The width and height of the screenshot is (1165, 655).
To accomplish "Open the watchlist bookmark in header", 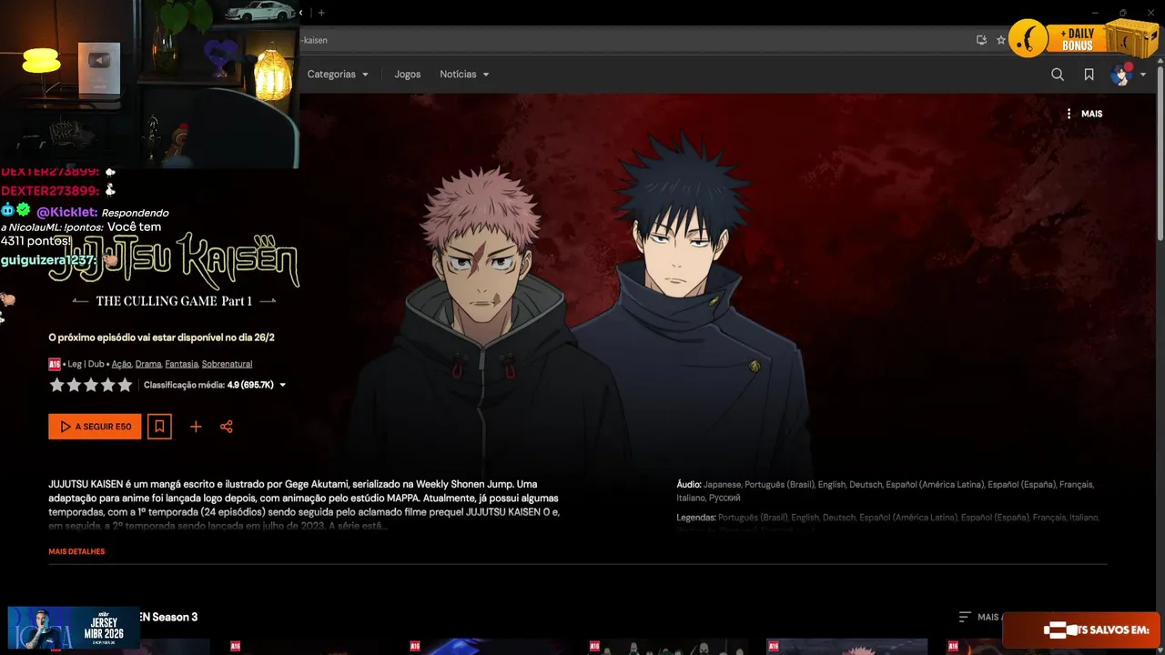I will (x=1089, y=75).
